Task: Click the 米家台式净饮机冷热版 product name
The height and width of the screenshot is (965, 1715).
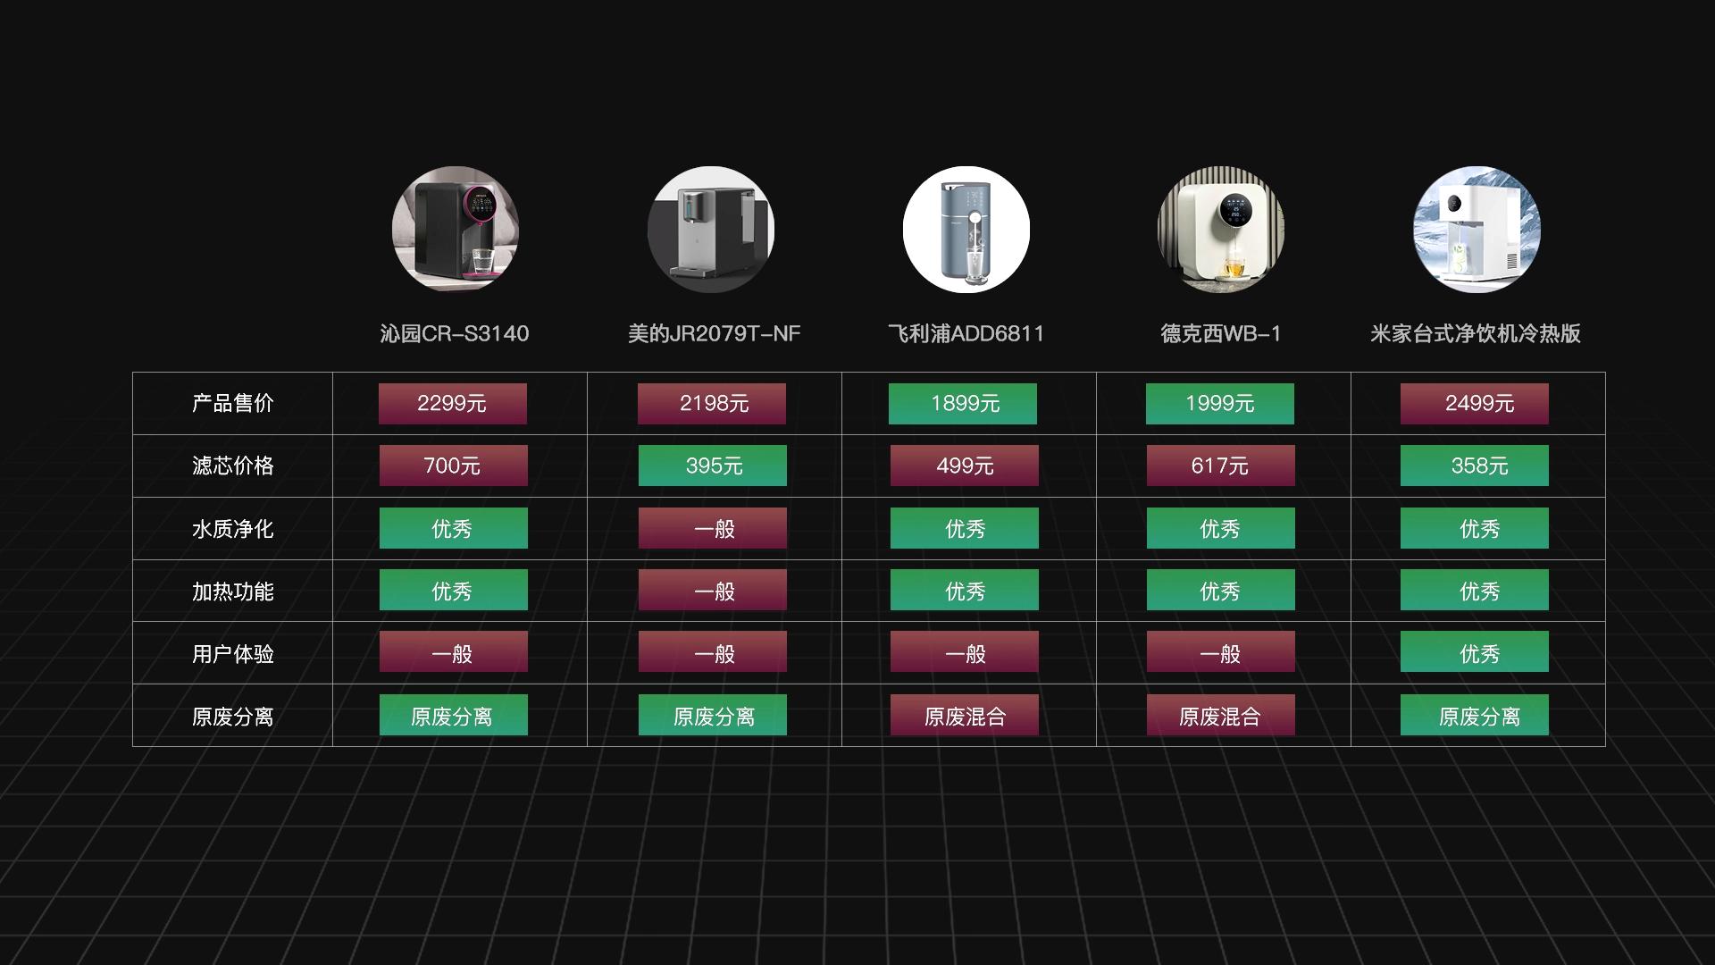Action: [1476, 334]
